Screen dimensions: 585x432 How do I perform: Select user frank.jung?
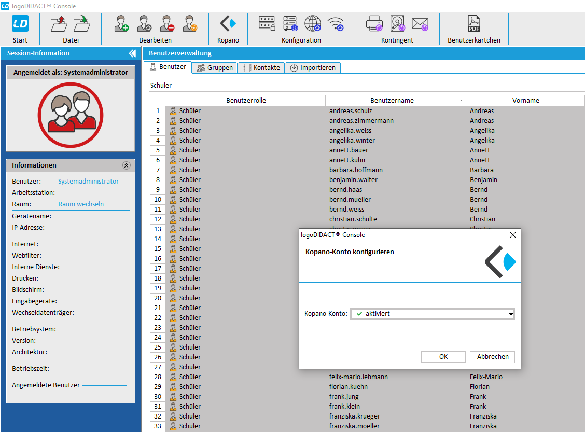click(x=344, y=397)
